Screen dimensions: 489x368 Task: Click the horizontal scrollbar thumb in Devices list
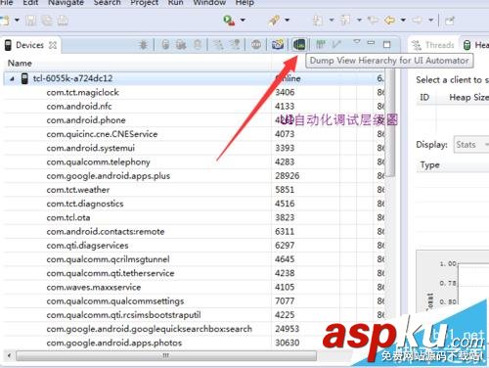[166, 355]
